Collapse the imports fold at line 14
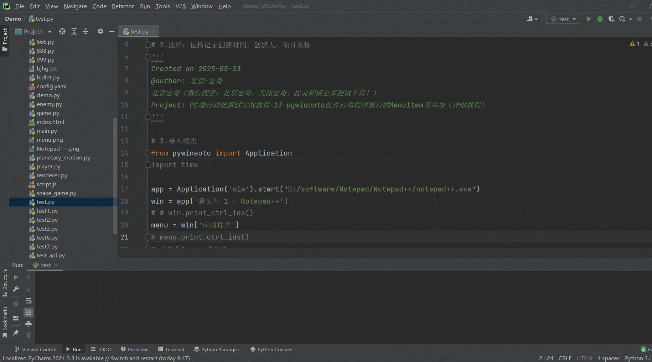Image resolution: width=652 pixels, height=362 pixels. (x=148, y=153)
